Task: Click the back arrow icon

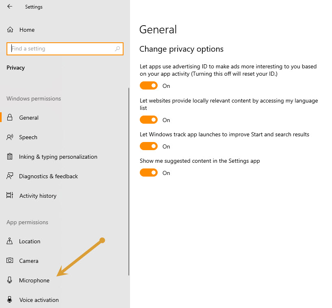Action: 10,7
